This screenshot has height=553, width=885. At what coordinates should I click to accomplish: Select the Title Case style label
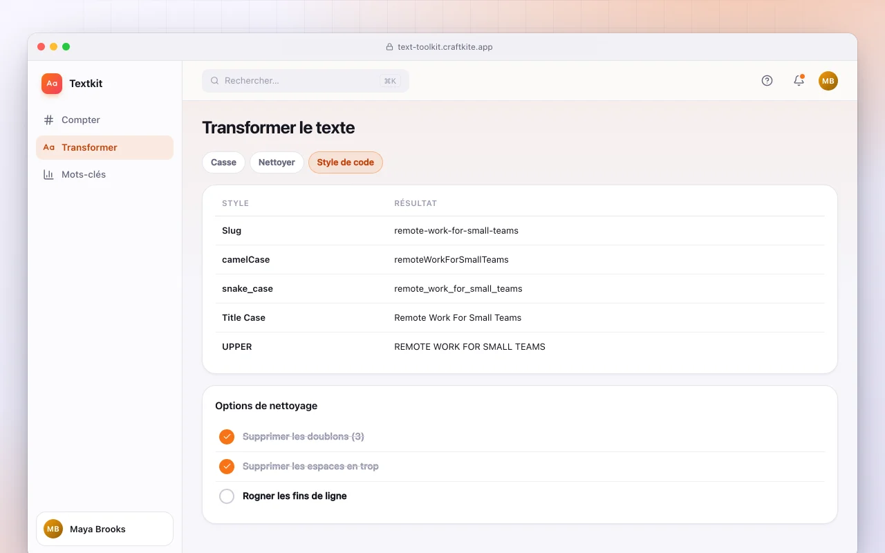click(x=243, y=317)
